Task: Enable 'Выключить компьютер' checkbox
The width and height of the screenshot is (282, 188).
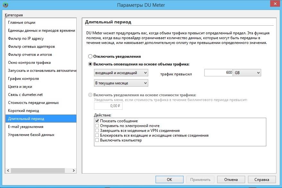Action: click(x=97, y=140)
